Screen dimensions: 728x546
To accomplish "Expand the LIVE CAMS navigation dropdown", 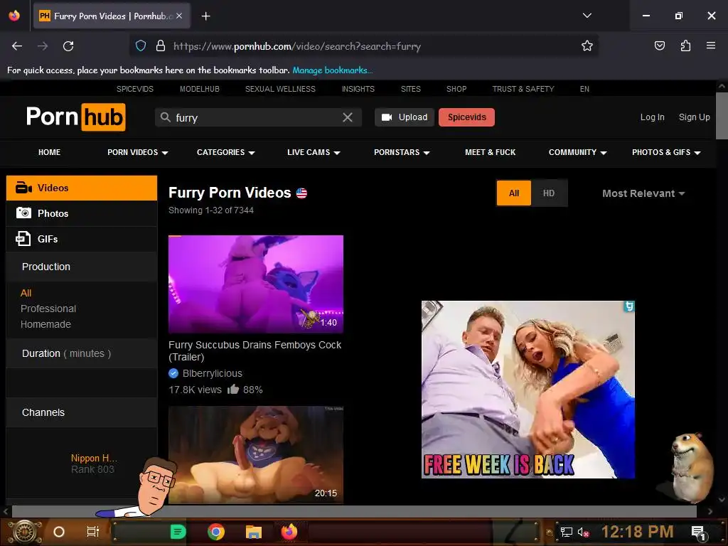I will click(x=314, y=152).
